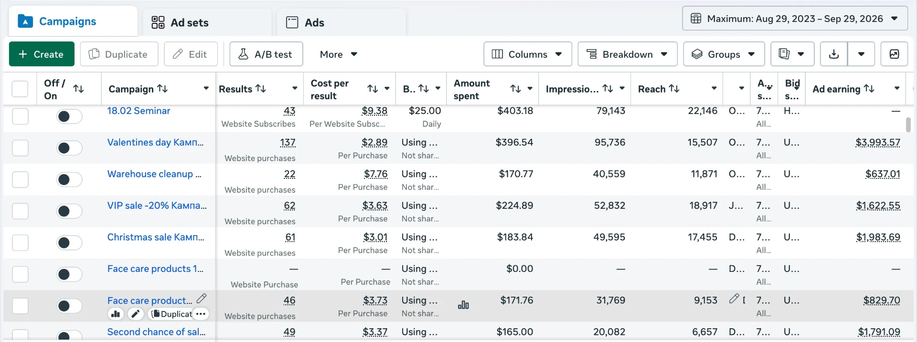Image resolution: width=917 pixels, height=342 pixels.
Task: Click bar chart icon beside $171.76 amount
Action: [x=463, y=305]
